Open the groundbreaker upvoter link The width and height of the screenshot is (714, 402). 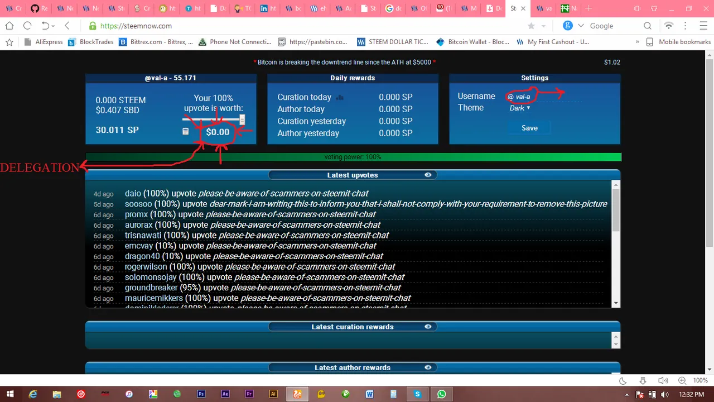151,288
